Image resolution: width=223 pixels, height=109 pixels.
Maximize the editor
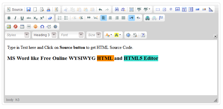(x=128, y=35)
